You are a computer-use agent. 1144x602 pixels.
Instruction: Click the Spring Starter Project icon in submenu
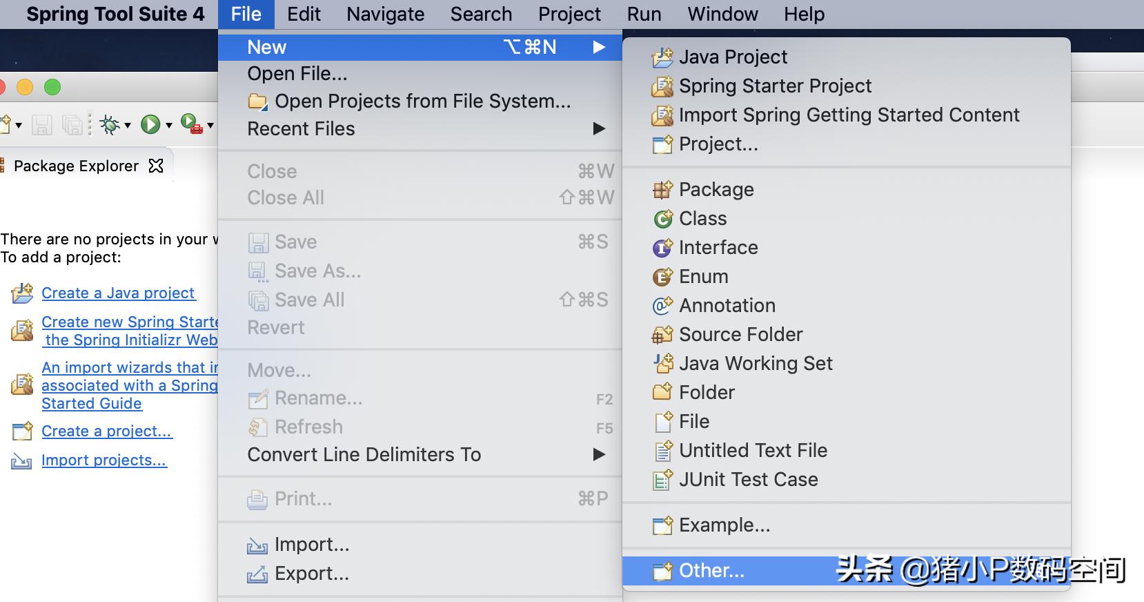[x=662, y=86]
